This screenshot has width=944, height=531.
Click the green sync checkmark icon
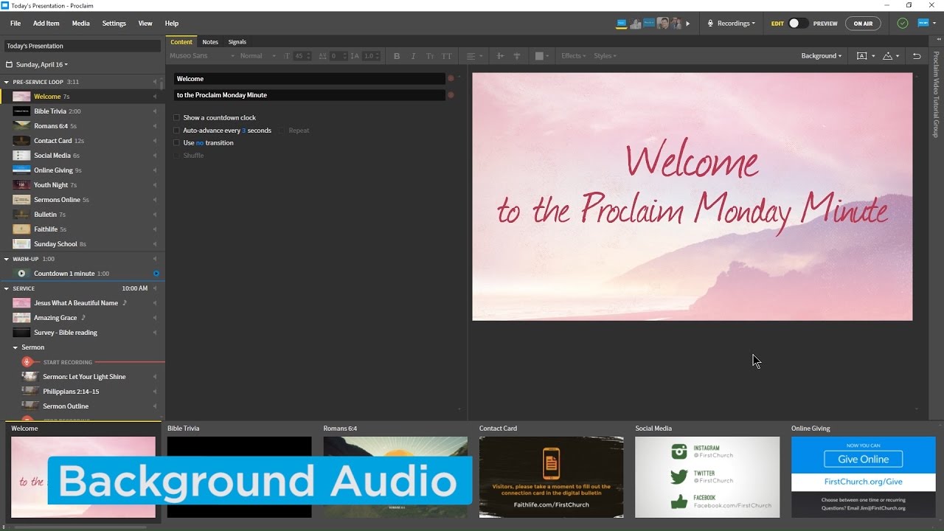pyautogui.click(x=903, y=24)
